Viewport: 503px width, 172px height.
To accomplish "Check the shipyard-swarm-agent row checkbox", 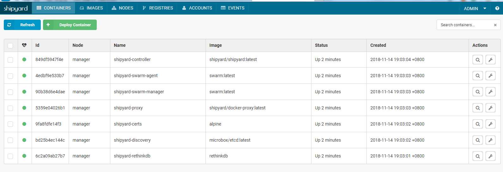I will pyautogui.click(x=10, y=76).
